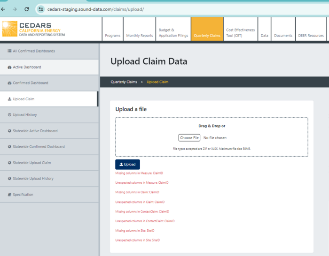Select Cost Effectiveness Tool (CET) tab
The width and height of the screenshot is (329, 256).
tap(240, 33)
